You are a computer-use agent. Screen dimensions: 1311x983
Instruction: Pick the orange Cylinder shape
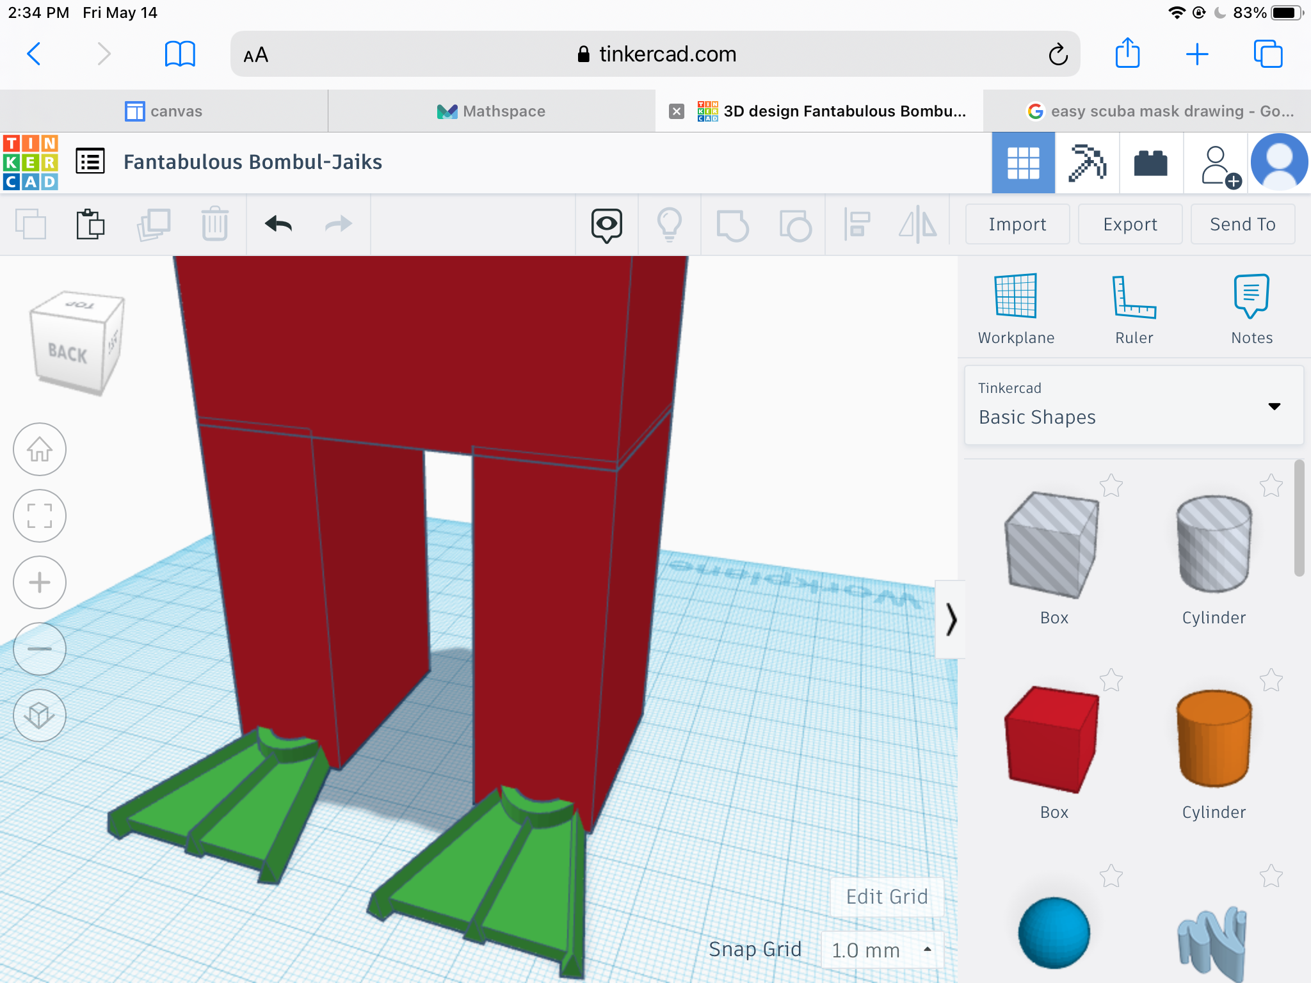[1214, 739]
